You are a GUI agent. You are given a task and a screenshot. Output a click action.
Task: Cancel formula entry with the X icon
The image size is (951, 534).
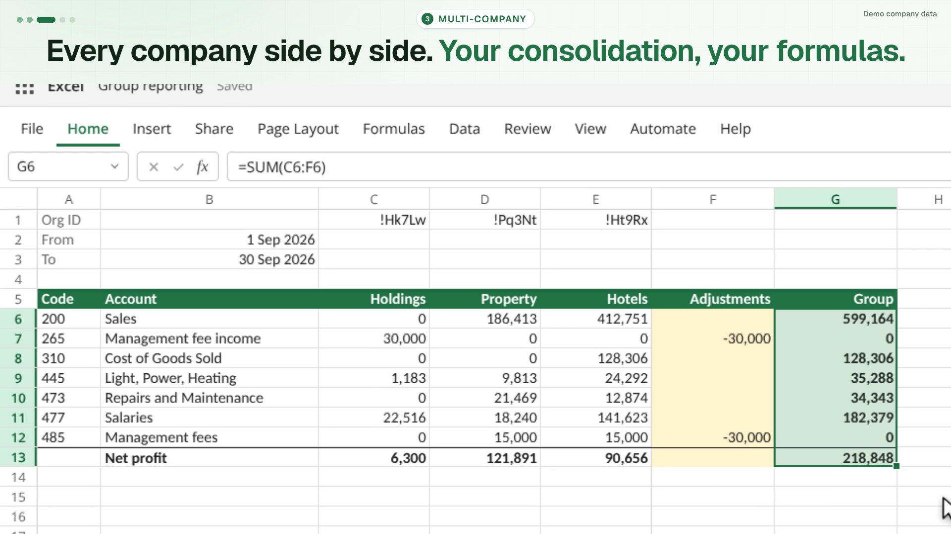(154, 167)
